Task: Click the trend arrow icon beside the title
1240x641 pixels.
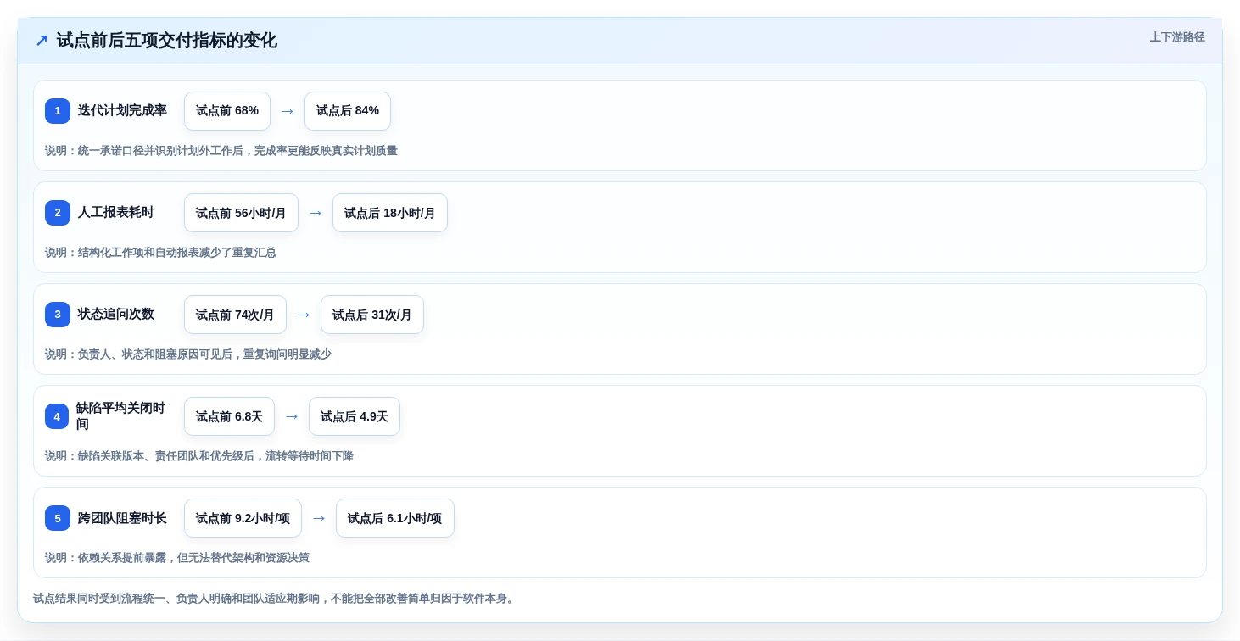Action: pos(42,41)
